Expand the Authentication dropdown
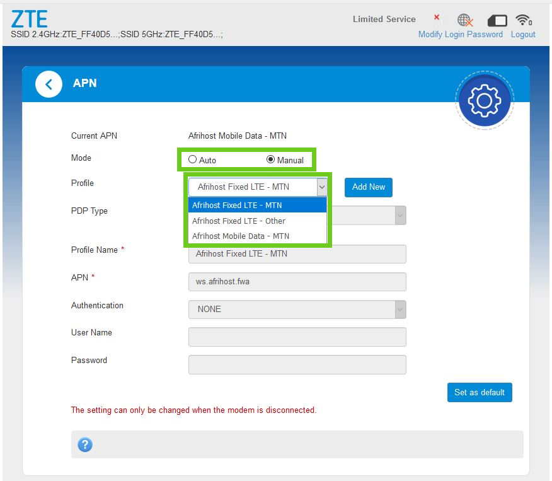Screen dimensions: 552x481 (400, 309)
